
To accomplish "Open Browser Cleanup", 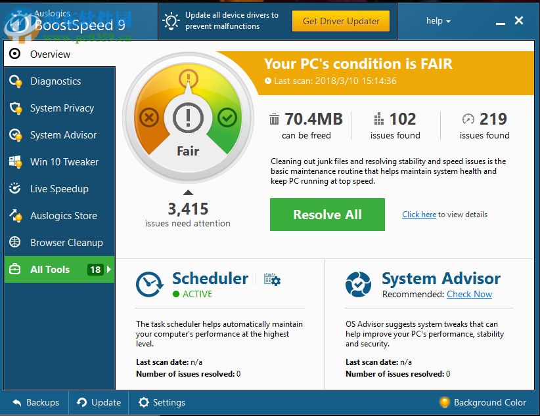I will click(x=60, y=242).
